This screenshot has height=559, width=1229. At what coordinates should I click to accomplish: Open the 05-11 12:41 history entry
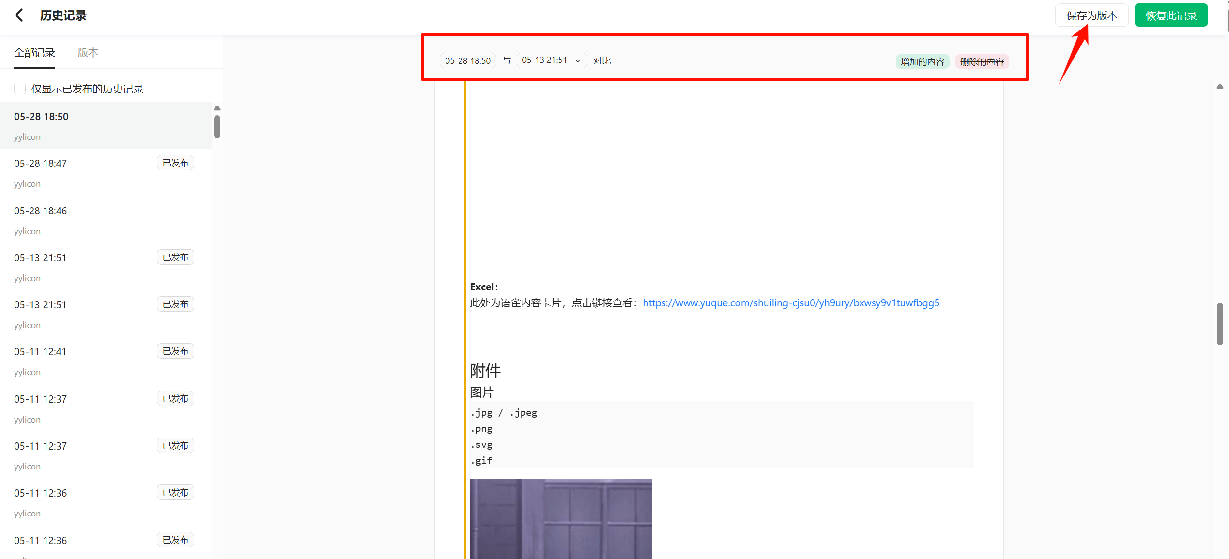pyautogui.click(x=41, y=352)
